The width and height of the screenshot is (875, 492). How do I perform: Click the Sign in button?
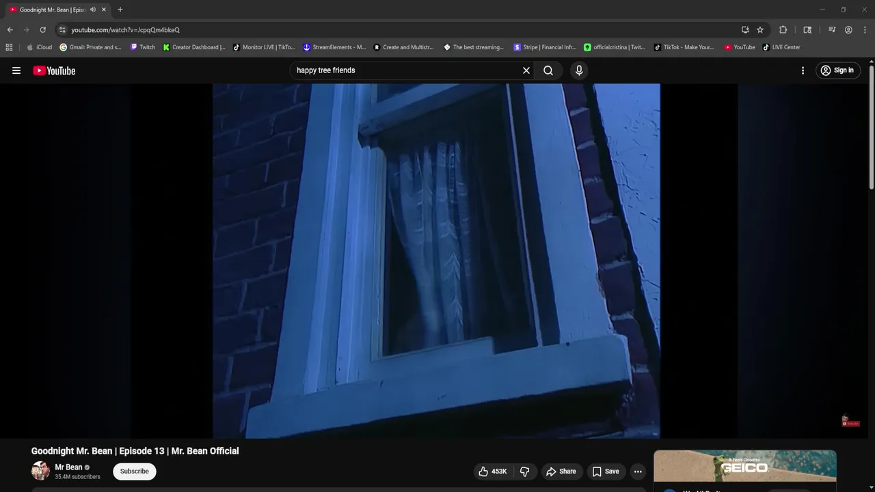click(837, 70)
